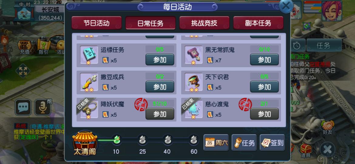Open the 周六 calendar button
The height and width of the screenshot is (164, 355).
tap(216, 143)
